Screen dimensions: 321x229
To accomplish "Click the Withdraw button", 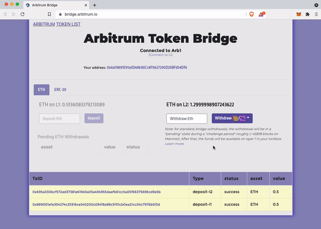I will point(232,119).
